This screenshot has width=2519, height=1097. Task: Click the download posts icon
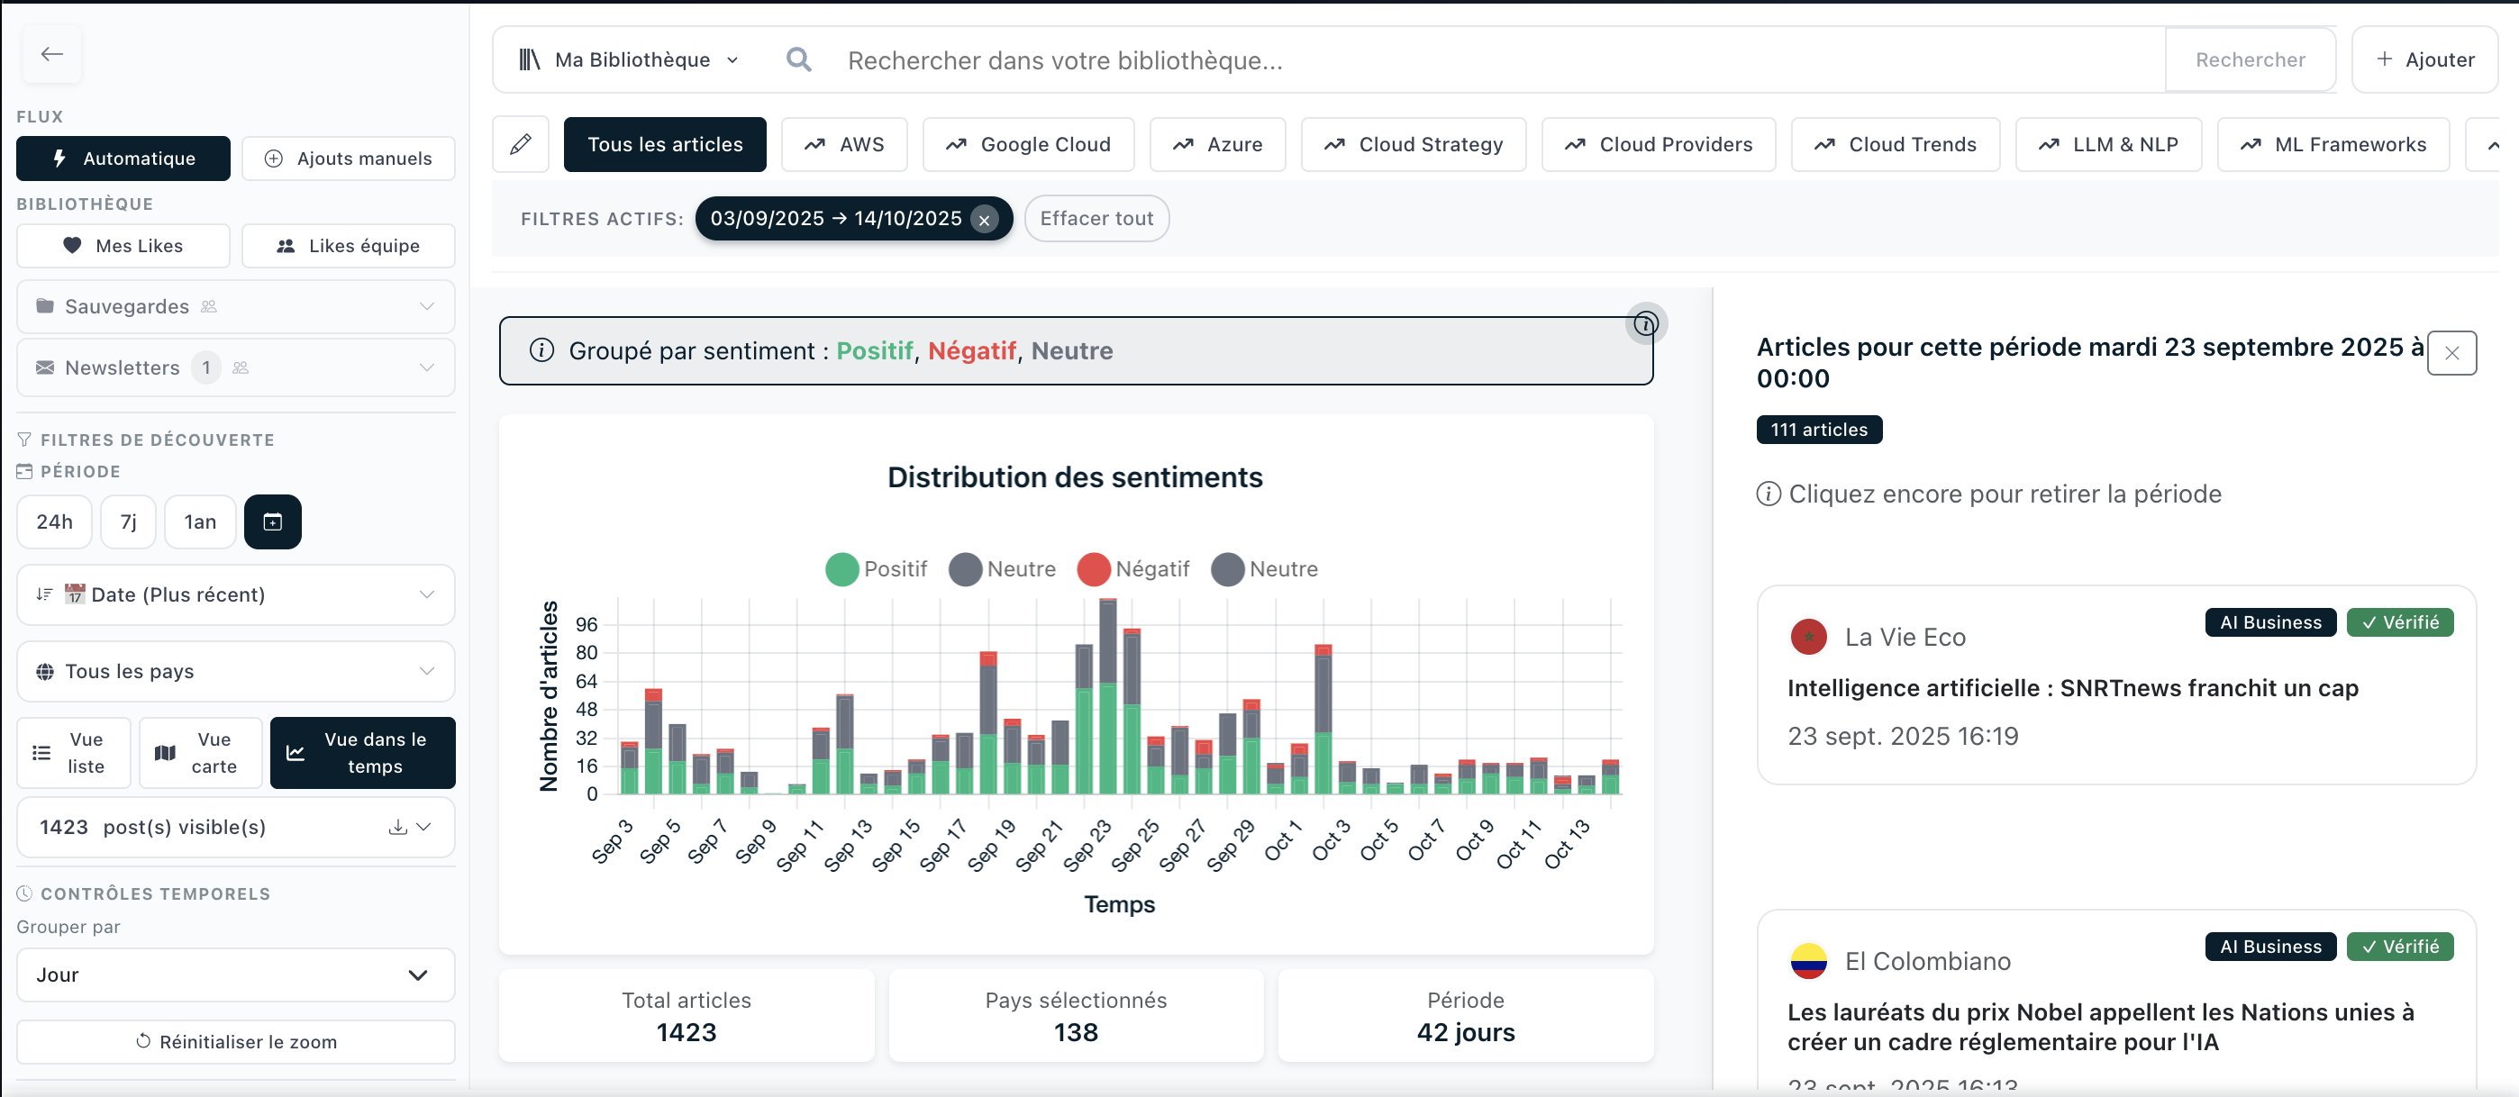[397, 827]
